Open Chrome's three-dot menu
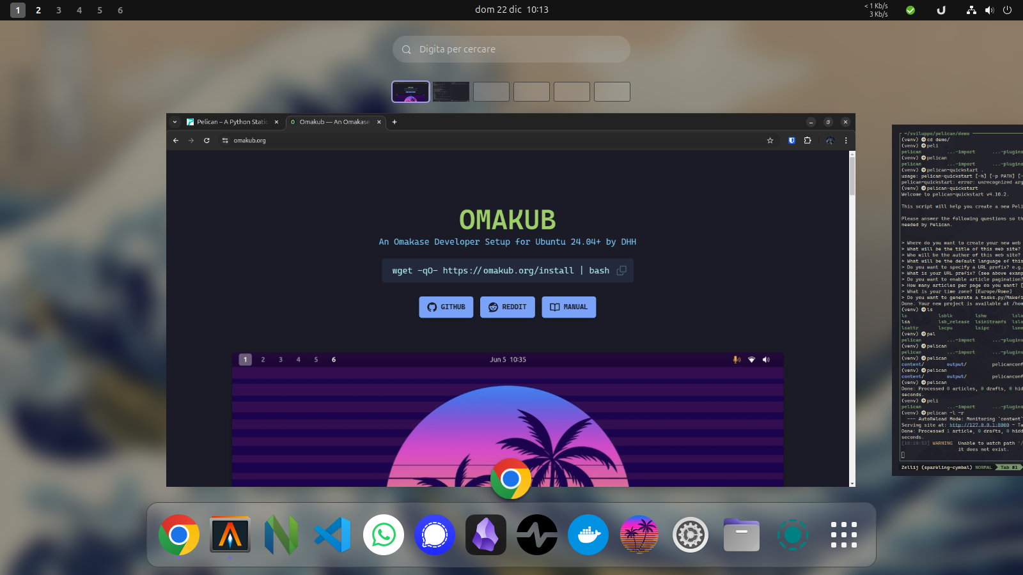 (x=846, y=141)
